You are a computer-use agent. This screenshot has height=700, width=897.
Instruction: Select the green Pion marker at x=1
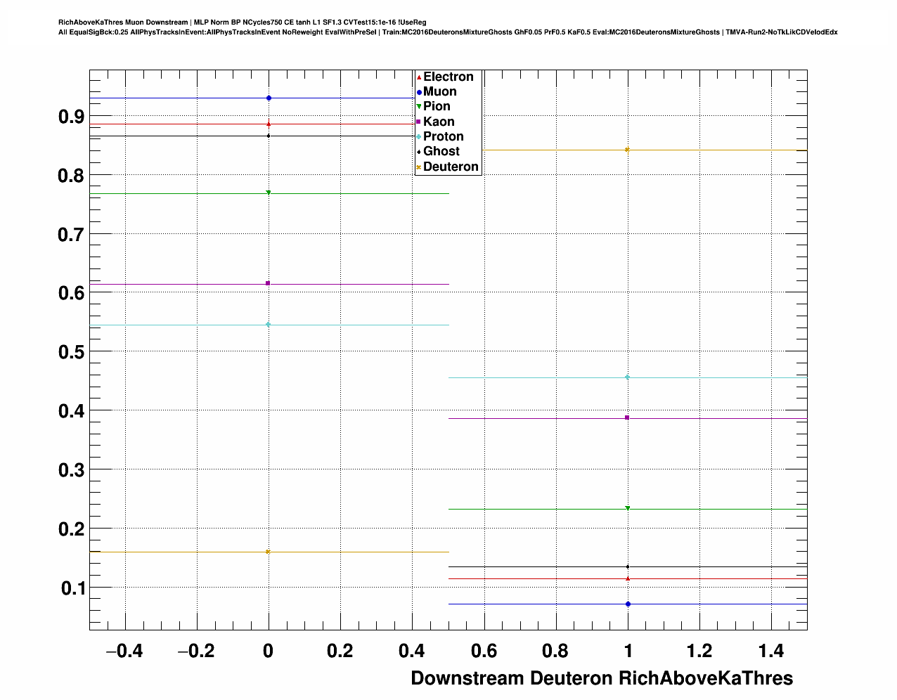click(627, 508)
